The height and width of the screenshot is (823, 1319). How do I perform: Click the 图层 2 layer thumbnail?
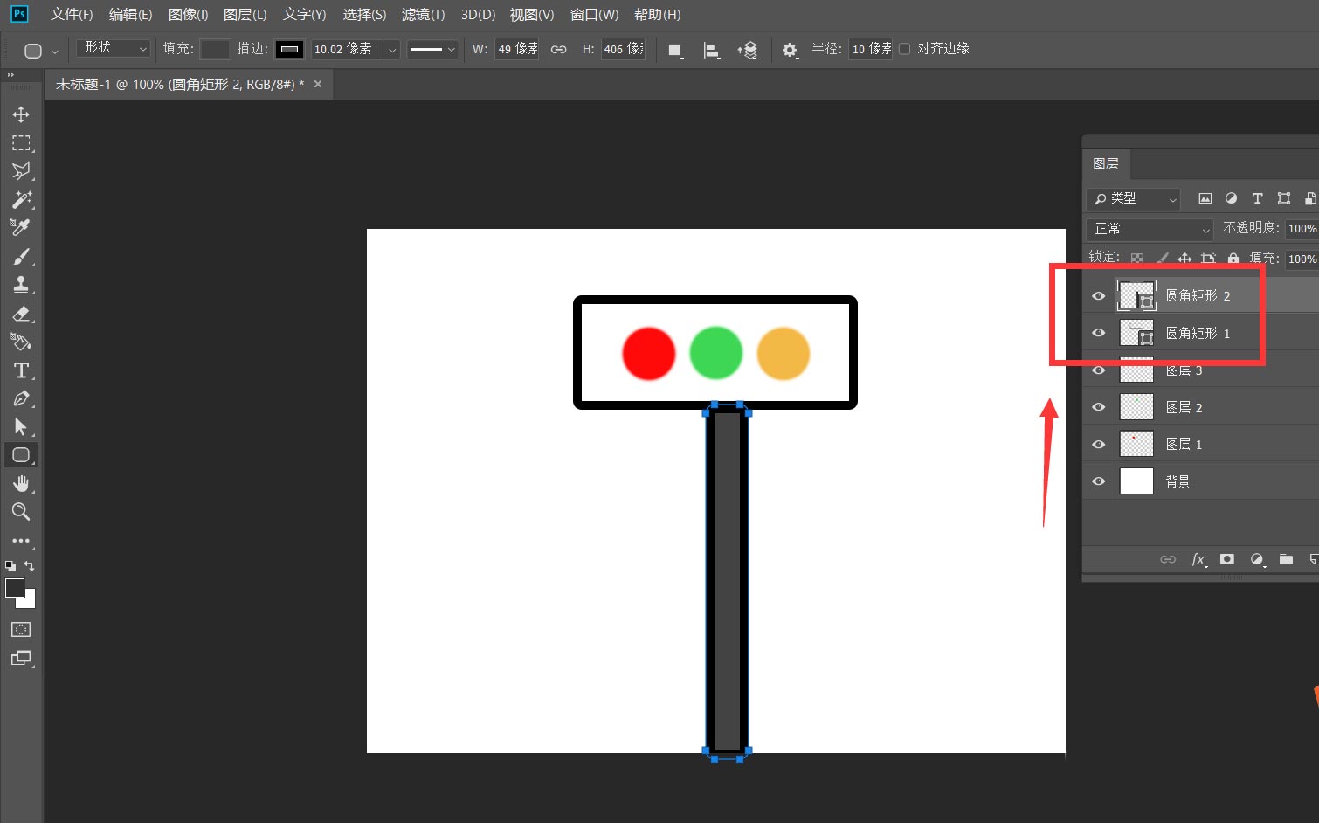[x=1136, y=407]
